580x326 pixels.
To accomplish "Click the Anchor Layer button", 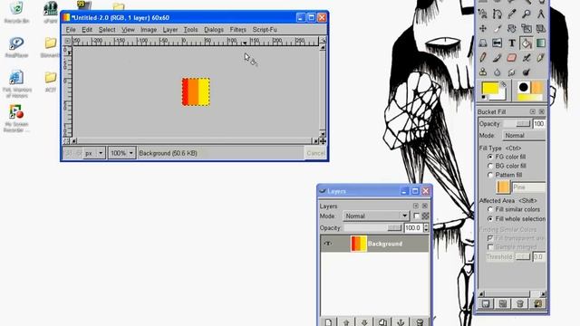I will (401, 322).
